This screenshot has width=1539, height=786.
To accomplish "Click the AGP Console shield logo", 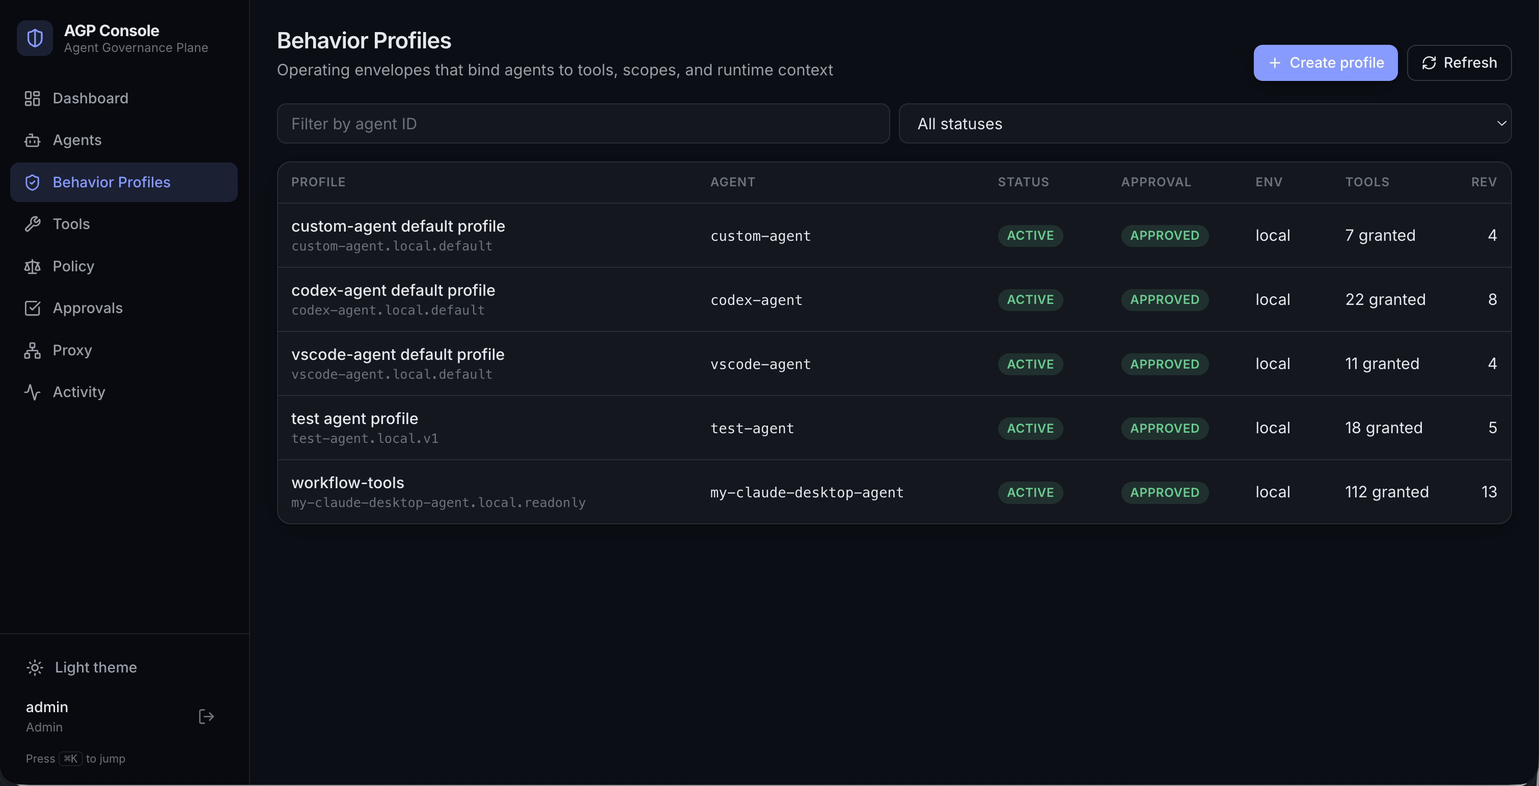I will [x=35, y=38].
